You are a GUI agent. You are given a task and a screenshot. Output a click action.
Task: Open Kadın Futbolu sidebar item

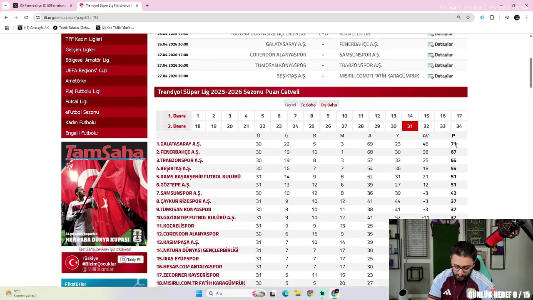click(x=105, y=122)
